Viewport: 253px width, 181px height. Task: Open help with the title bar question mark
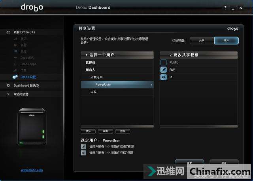tap(225, 7)
